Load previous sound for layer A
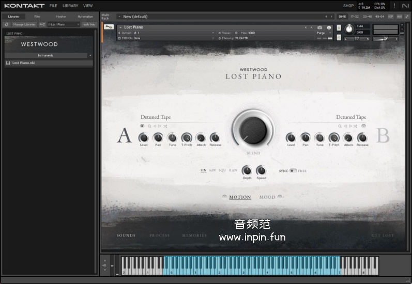Image resolution: width=412 pixels, height=284 pixels. [155, 126]
